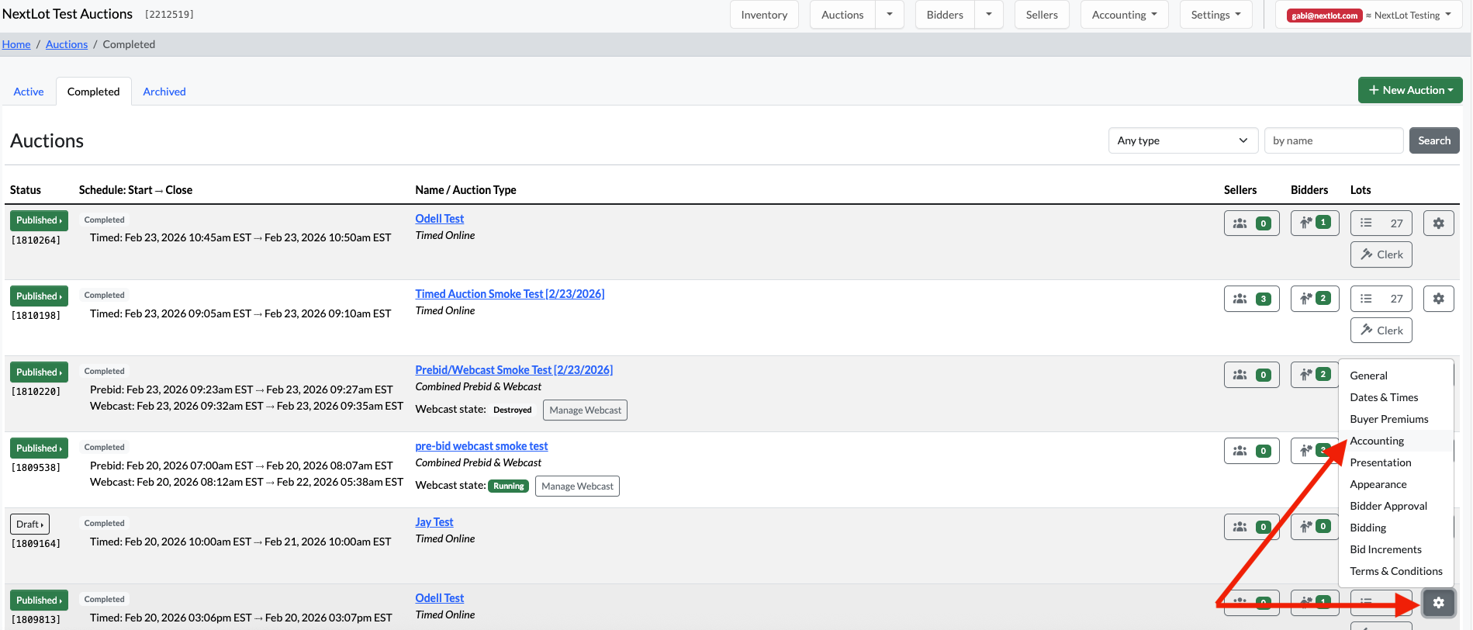The height and width of the screenshot is (630, 1473).
Task: Expand the Auctions nav dropdown arrow
Action: tap(890, 15)
